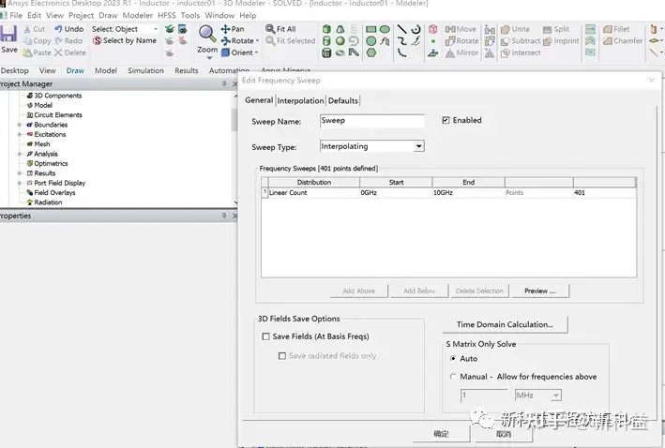Draw a line with the line icon
665x448 pixels.
pyautogui.click(x=401, y=29)
